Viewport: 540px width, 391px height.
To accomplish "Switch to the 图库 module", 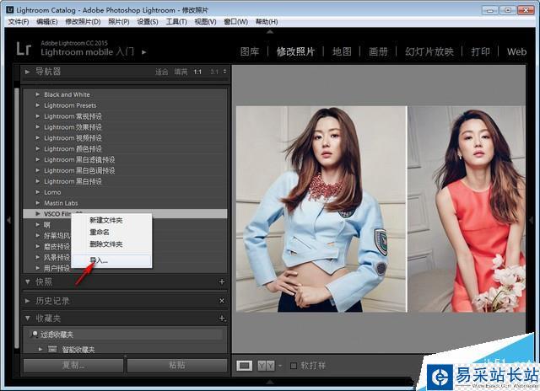I will (x=250, y=51).
